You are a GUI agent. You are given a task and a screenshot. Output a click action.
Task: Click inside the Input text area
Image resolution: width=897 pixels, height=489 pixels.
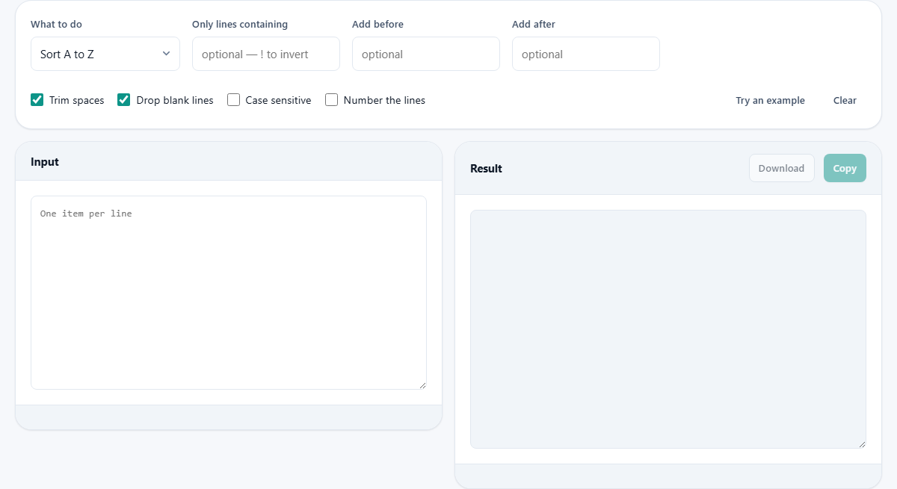(x=229, y=293)
